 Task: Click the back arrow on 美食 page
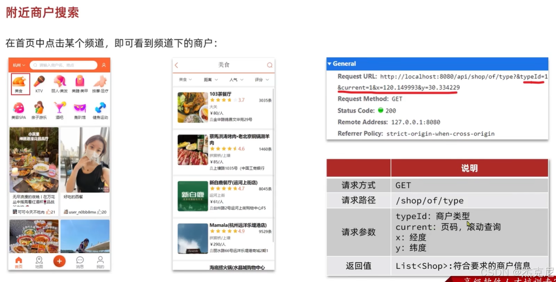177,65
